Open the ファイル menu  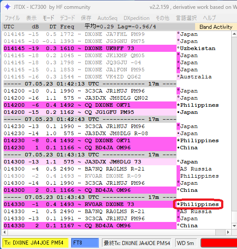click(x=12, y=18)
